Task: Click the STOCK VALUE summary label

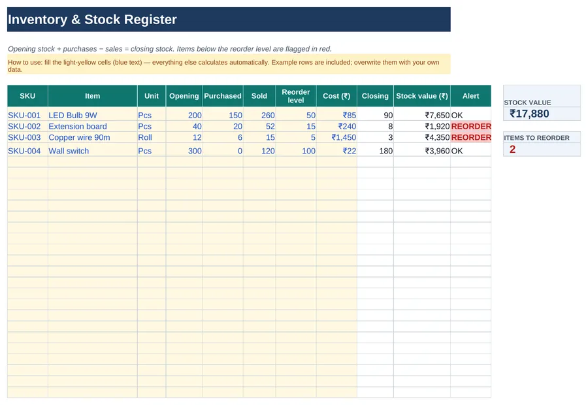Action: pyautogui.click(x=527, y=103)
